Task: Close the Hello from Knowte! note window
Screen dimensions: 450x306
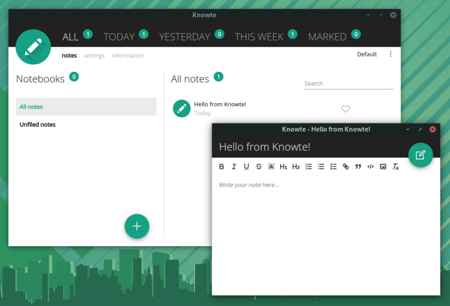Action: (x=432, y=129)
